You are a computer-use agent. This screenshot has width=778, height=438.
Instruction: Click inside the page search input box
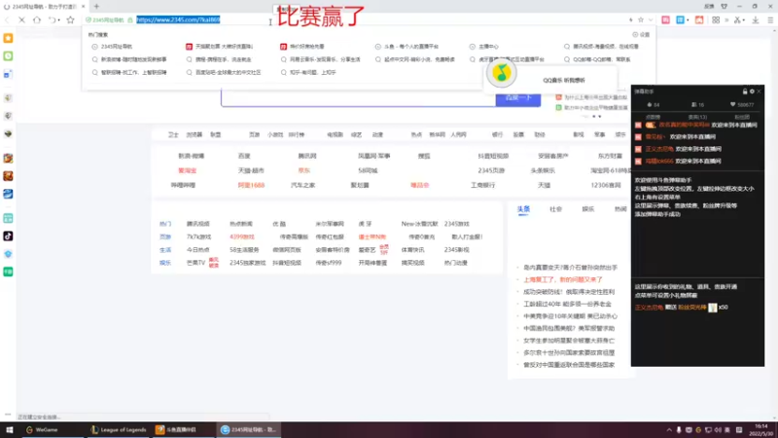(x=358, y=97)
